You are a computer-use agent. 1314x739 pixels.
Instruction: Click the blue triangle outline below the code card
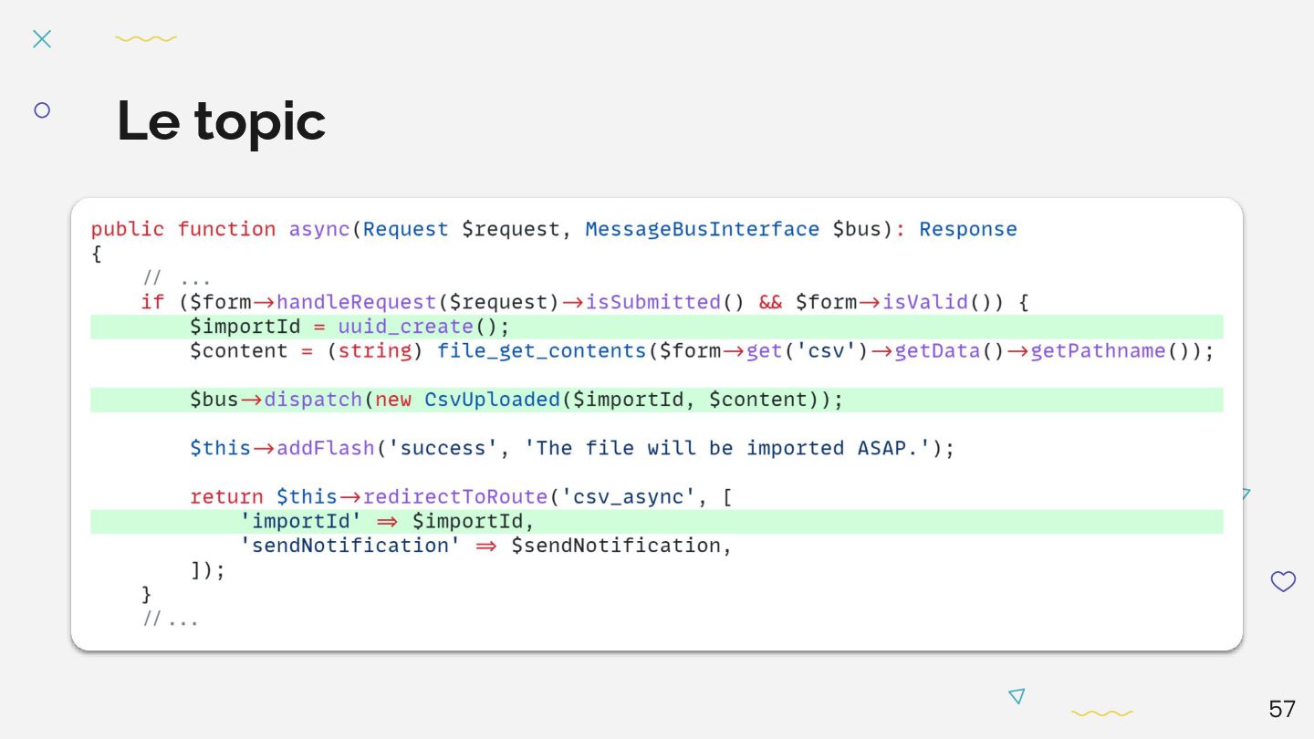click(1017, 696)
